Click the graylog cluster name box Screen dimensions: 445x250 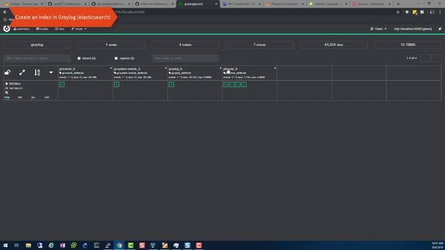point(37,44)
